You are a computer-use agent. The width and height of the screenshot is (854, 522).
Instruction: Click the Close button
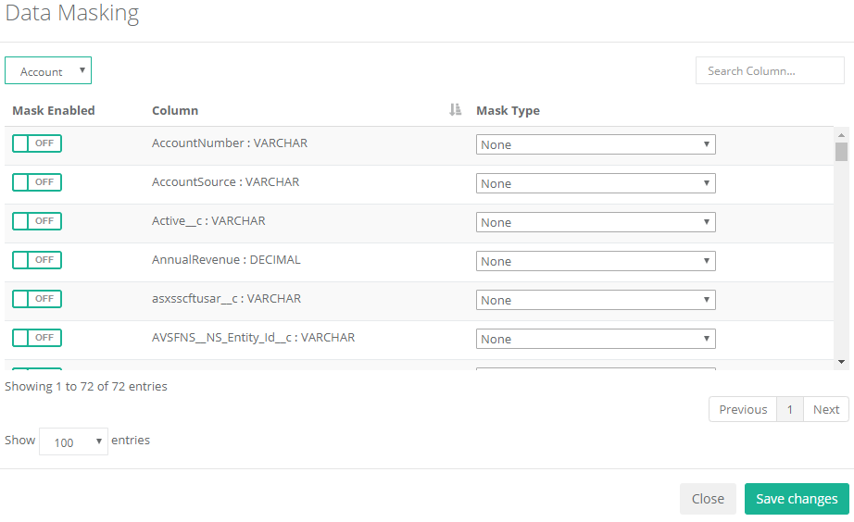(x=708, y=499)
